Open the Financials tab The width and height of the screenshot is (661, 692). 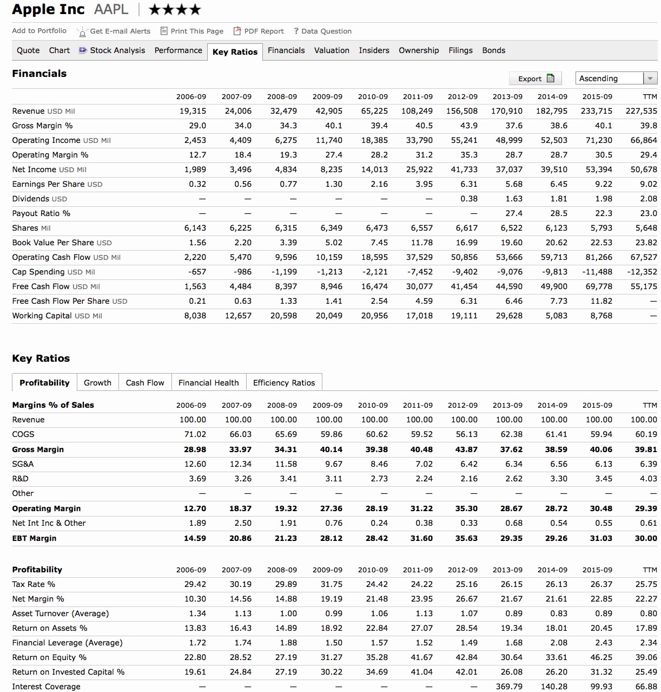pos(286,50)
